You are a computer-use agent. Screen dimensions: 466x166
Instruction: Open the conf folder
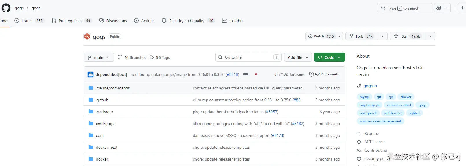pos(100,135)
